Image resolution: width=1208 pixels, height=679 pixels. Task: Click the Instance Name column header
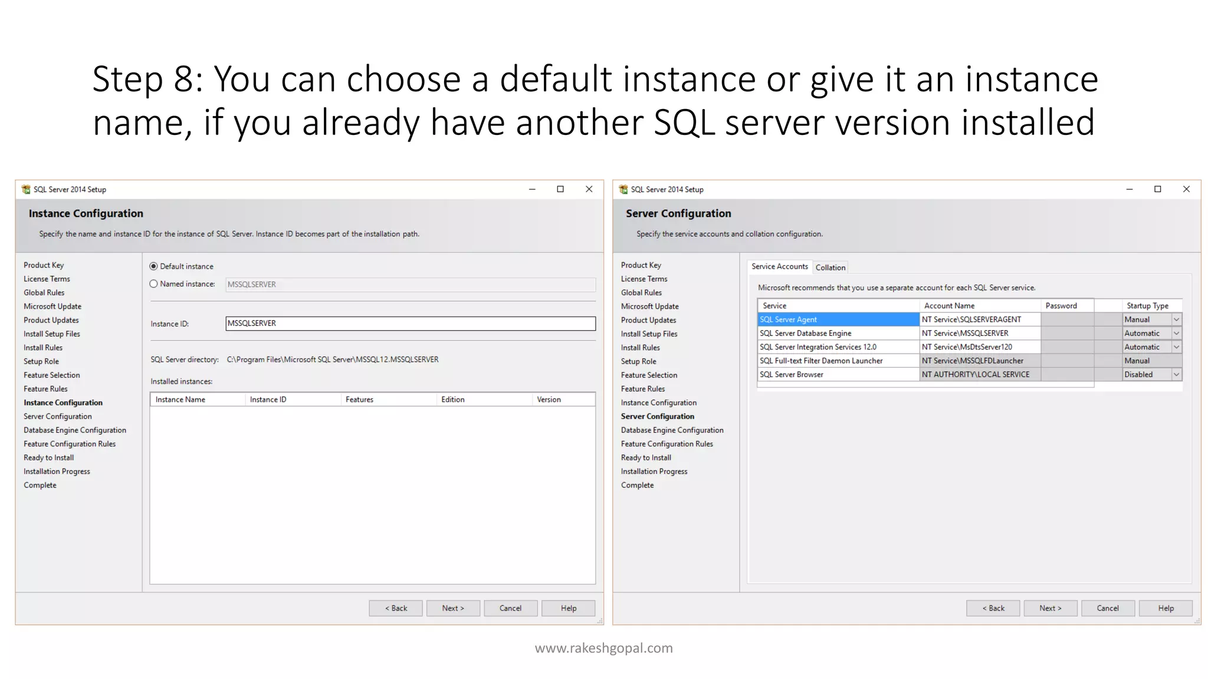tap(198, 400)
